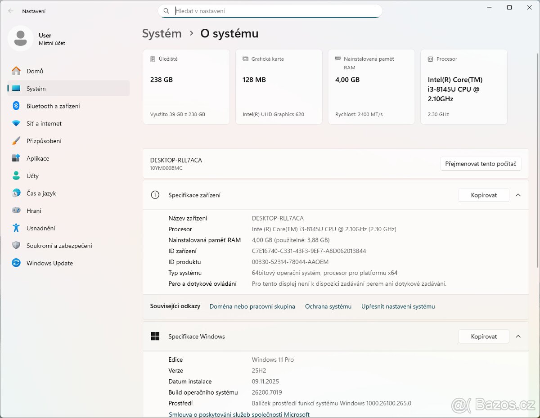
Task: Click the back arrow icon
Action: pos(10,11)
